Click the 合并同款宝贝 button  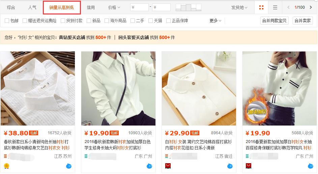(274, 21)
